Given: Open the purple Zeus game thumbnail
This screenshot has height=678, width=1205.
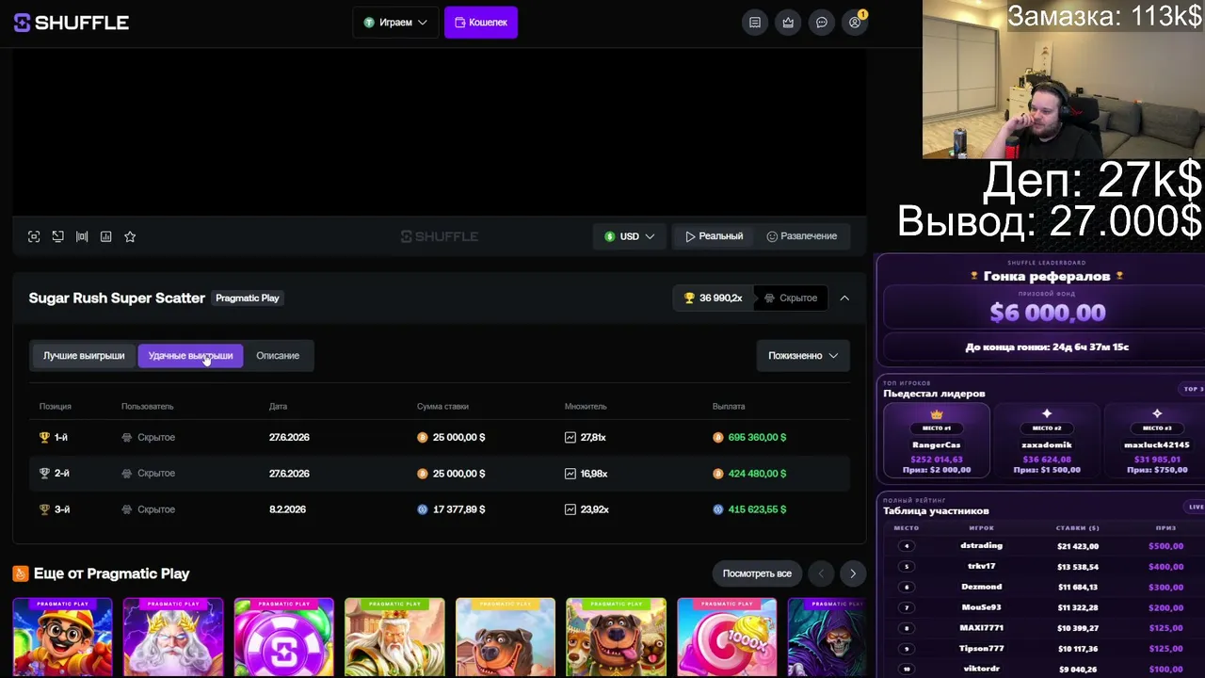Looking at the screenshot, I should click(x=173, y=638).
